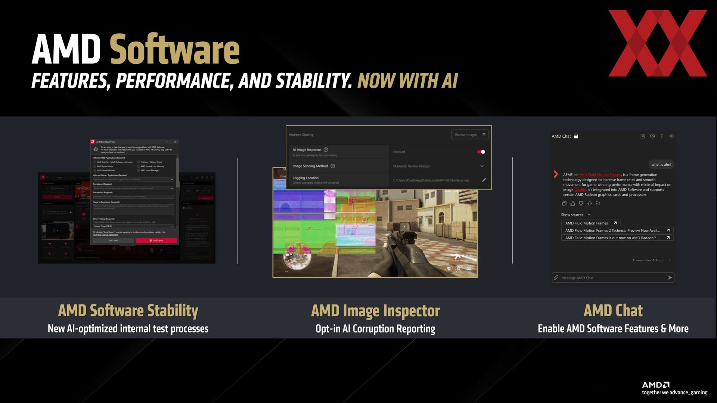The width and height of the screenshot is (717, 403).
Task: Click the Message AMD Chat input field
Action: click(x=613, y=278)
